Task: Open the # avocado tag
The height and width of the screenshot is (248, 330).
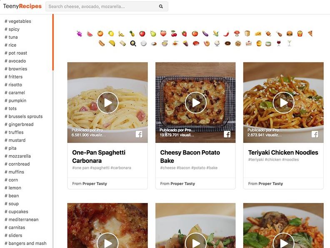Action: 15,61
